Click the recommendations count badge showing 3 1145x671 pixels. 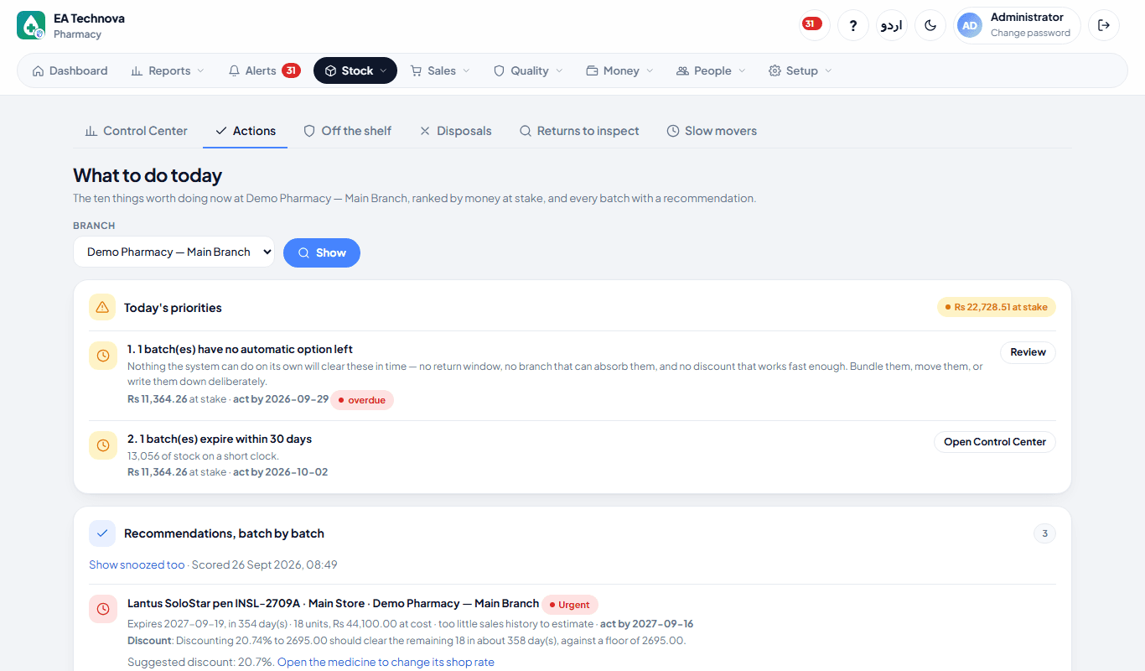1044,533
